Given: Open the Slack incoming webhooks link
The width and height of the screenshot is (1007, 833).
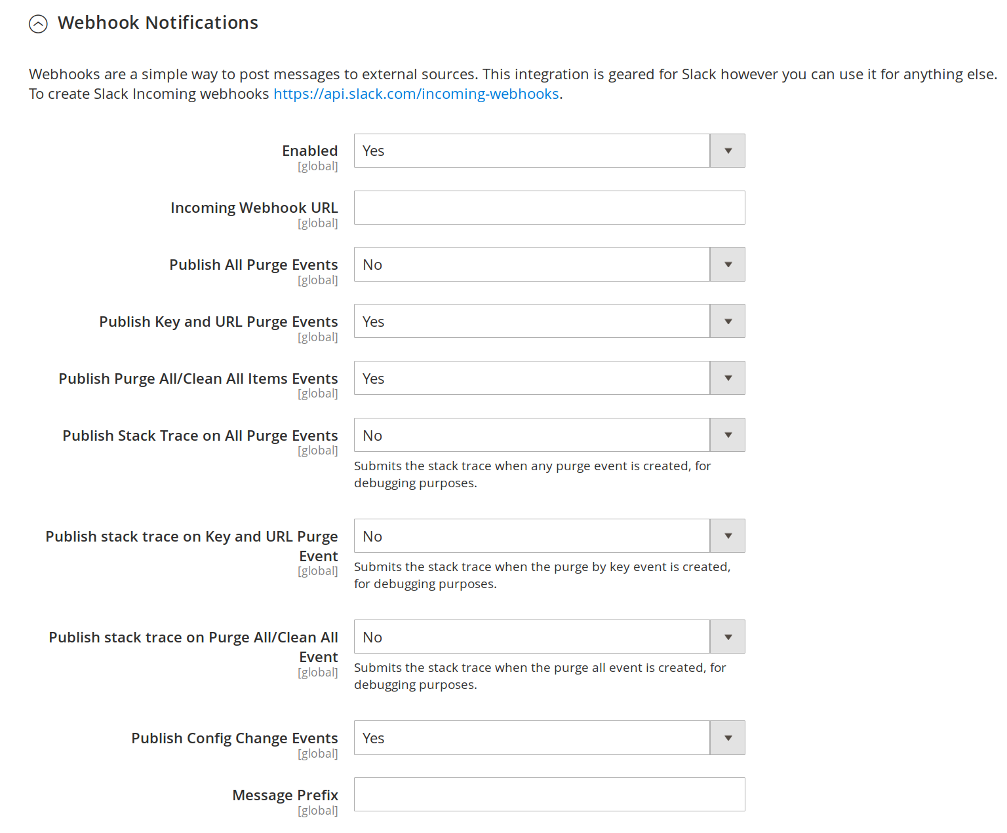Looking at the screenshot, I should pos(416,94).
